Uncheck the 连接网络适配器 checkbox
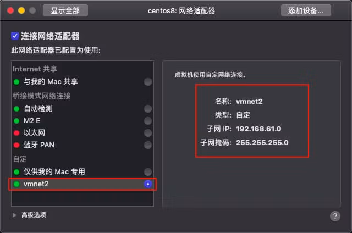Viewport: 352px width, 233px height. [x=15, y=36]
